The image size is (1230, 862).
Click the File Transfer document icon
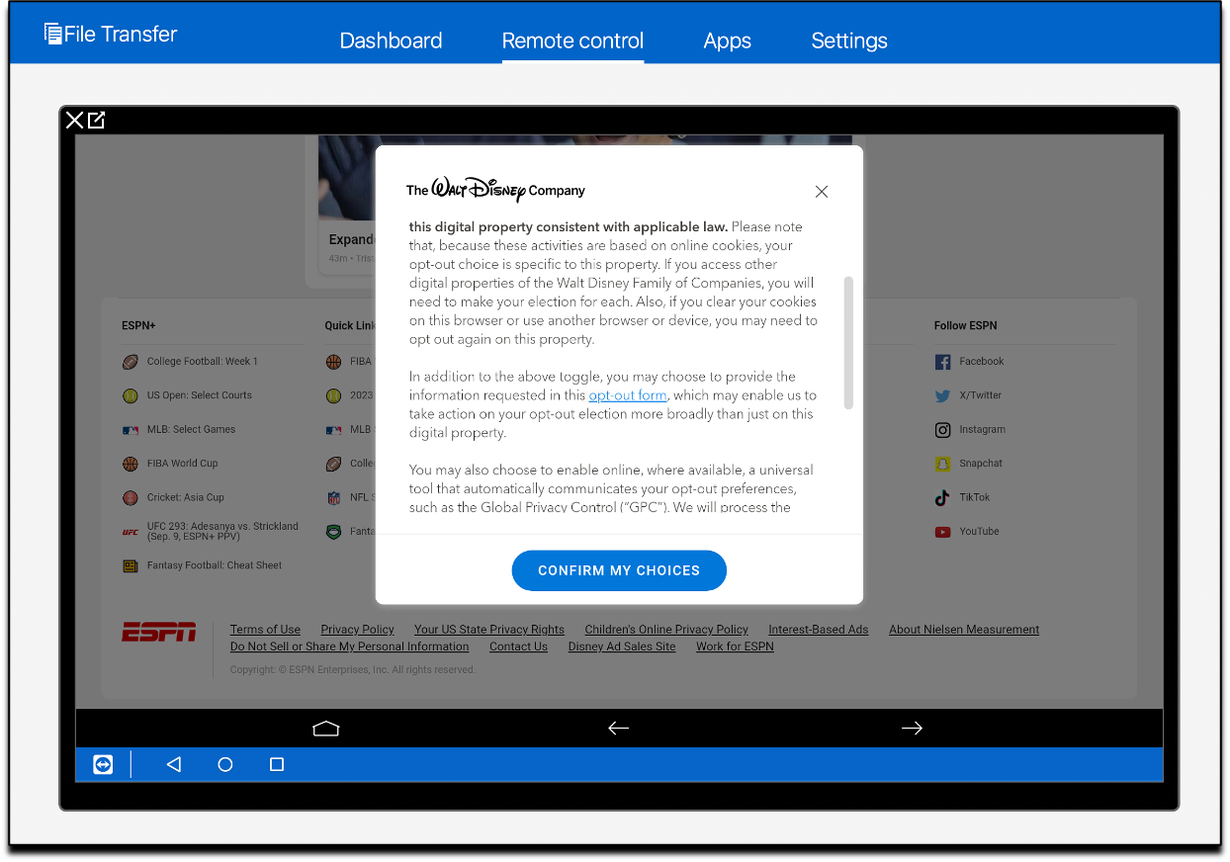[53, 34]
